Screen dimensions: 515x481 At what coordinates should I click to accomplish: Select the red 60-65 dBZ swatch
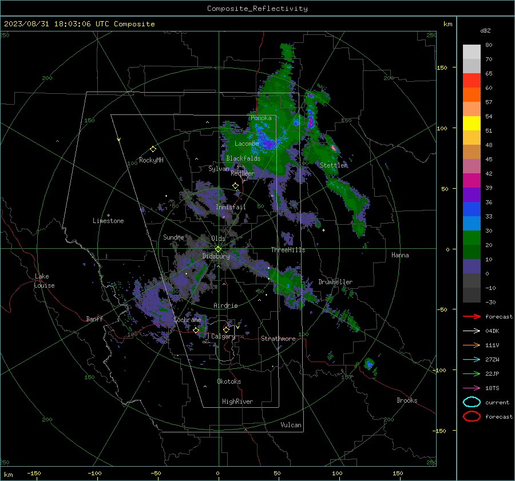(472, 81)
